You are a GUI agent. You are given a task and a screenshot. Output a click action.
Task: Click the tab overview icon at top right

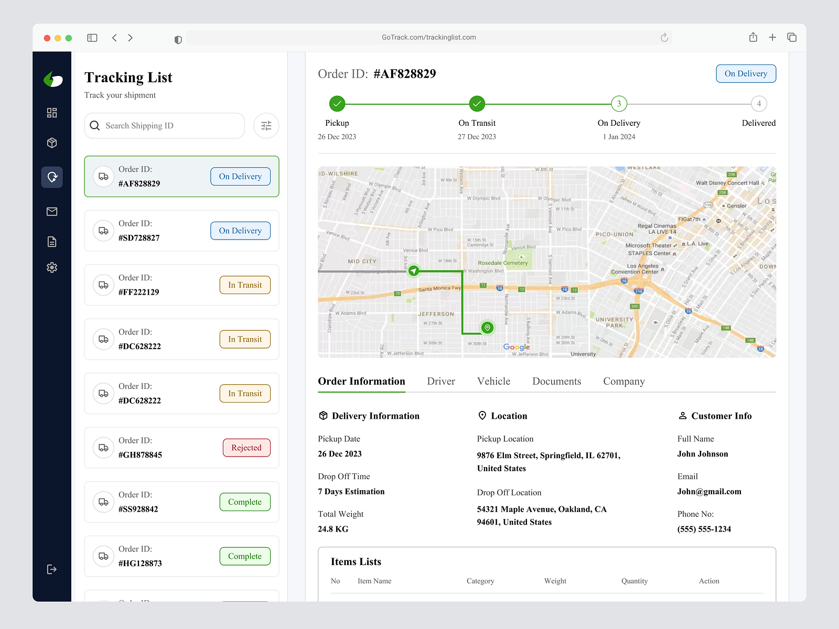pyautogui.click(x=792, y=37)
